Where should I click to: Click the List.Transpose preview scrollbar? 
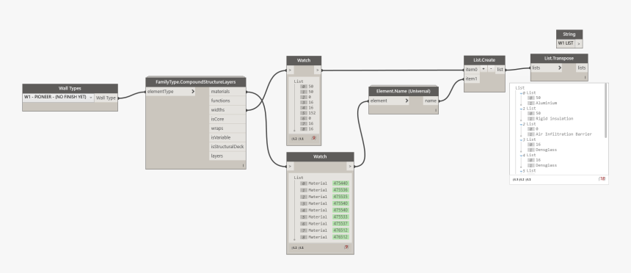605,111
